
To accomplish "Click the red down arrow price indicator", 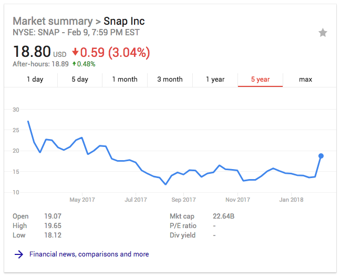I will [75, 52].
